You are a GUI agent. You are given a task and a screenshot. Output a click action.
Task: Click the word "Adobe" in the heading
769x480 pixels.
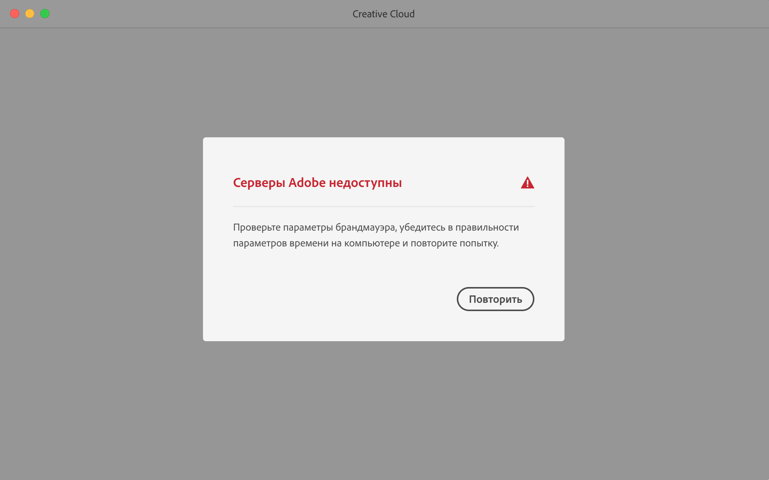coord(307,183)
